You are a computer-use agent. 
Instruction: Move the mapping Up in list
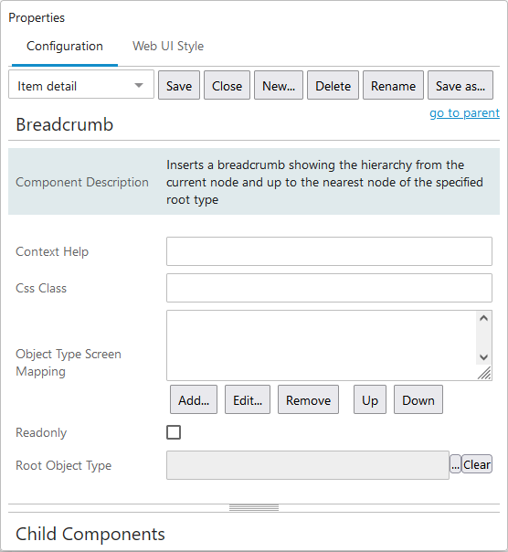370,399
